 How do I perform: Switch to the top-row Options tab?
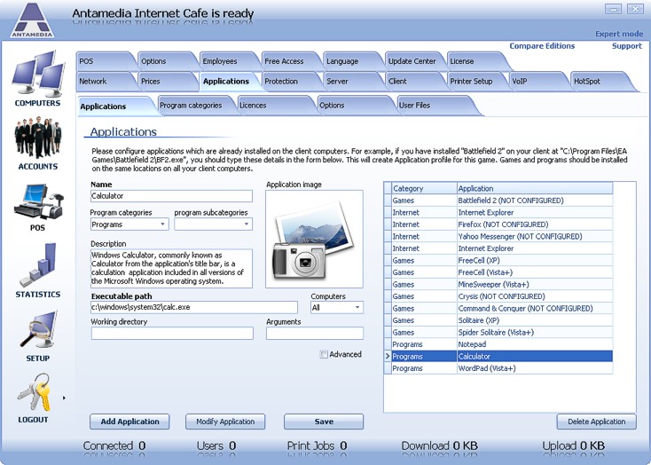[x=165, y=61]
